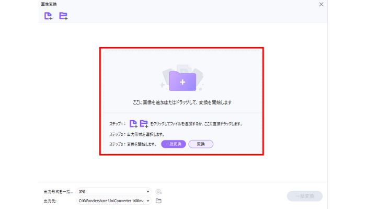The width and height of the screenshot is (366, 209).
Task: Open output format settings gear icon
Action: 158,192
